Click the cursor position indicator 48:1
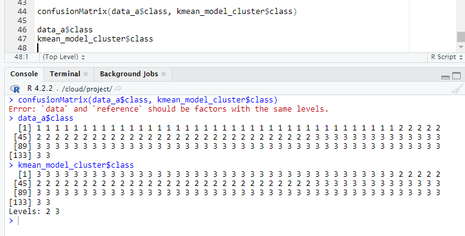The width and height of the screenshot is (465, 236). coord(21,57)
